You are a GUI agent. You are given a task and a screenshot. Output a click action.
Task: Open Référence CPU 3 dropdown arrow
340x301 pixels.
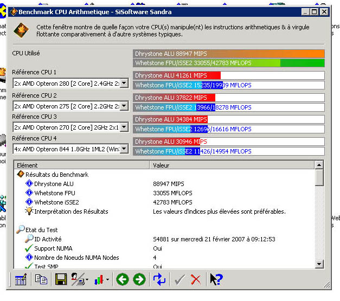tap(124, 127)
